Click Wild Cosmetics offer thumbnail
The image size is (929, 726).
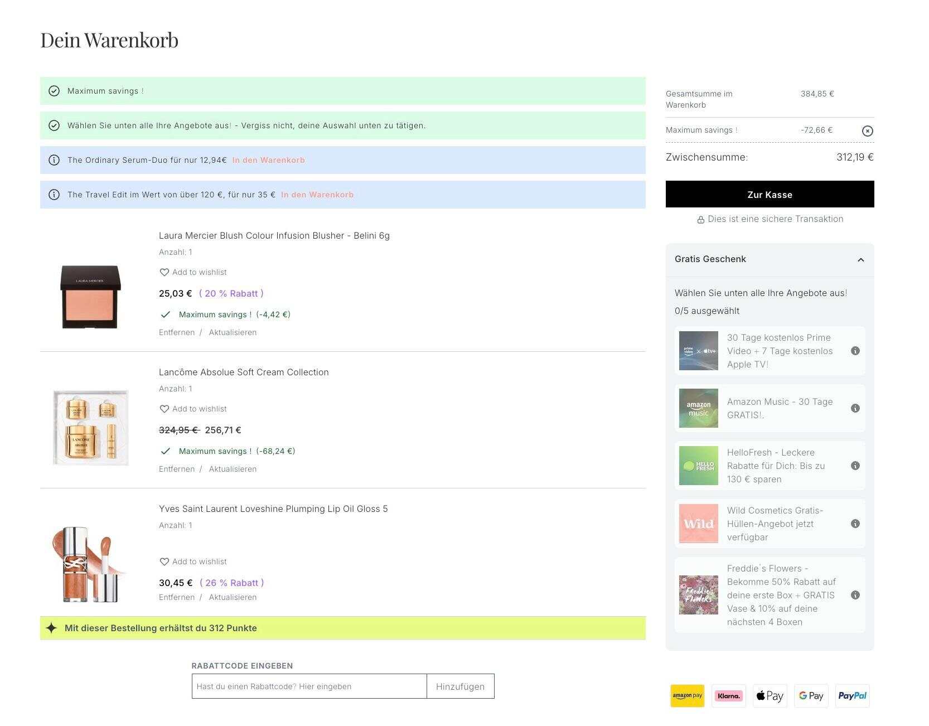pos(698,524)
